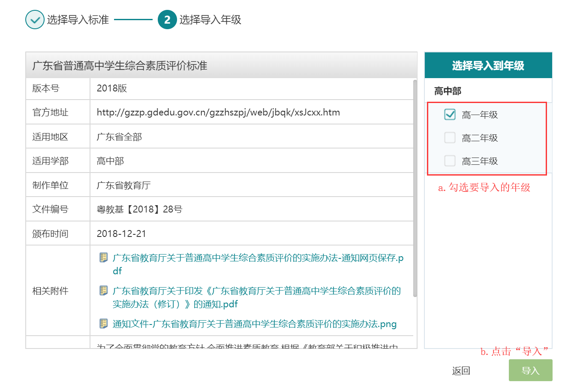The width and height of the screenshot is (565, 382).
Task: Check the 高三年级 checkbox
Action: [450, 161]
